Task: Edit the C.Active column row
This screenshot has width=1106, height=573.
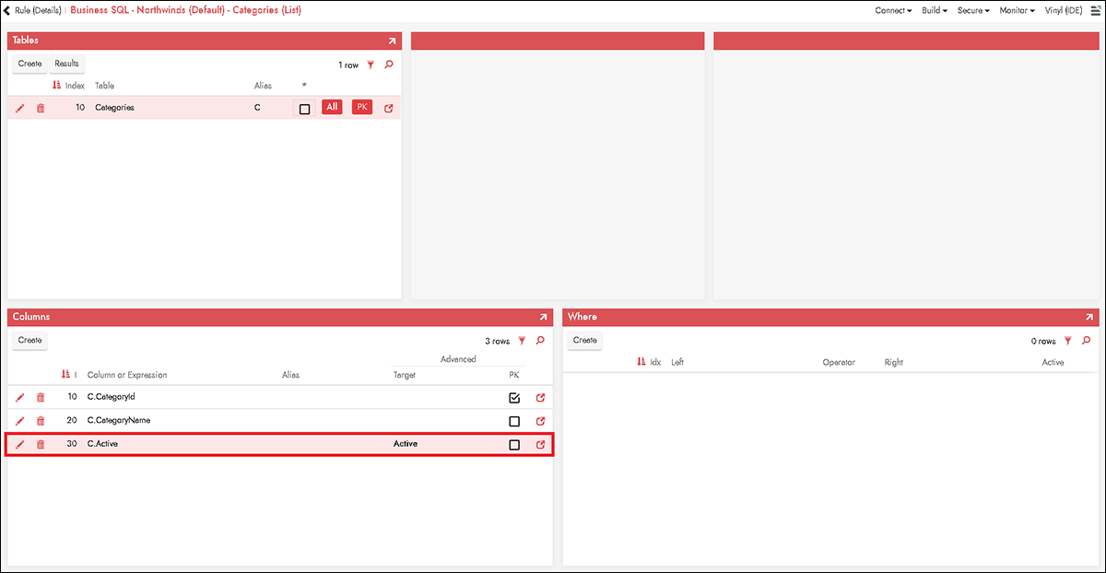Action: (20, 445)
